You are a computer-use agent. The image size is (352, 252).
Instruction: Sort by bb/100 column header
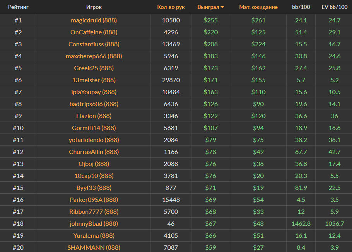coord(301,7)
